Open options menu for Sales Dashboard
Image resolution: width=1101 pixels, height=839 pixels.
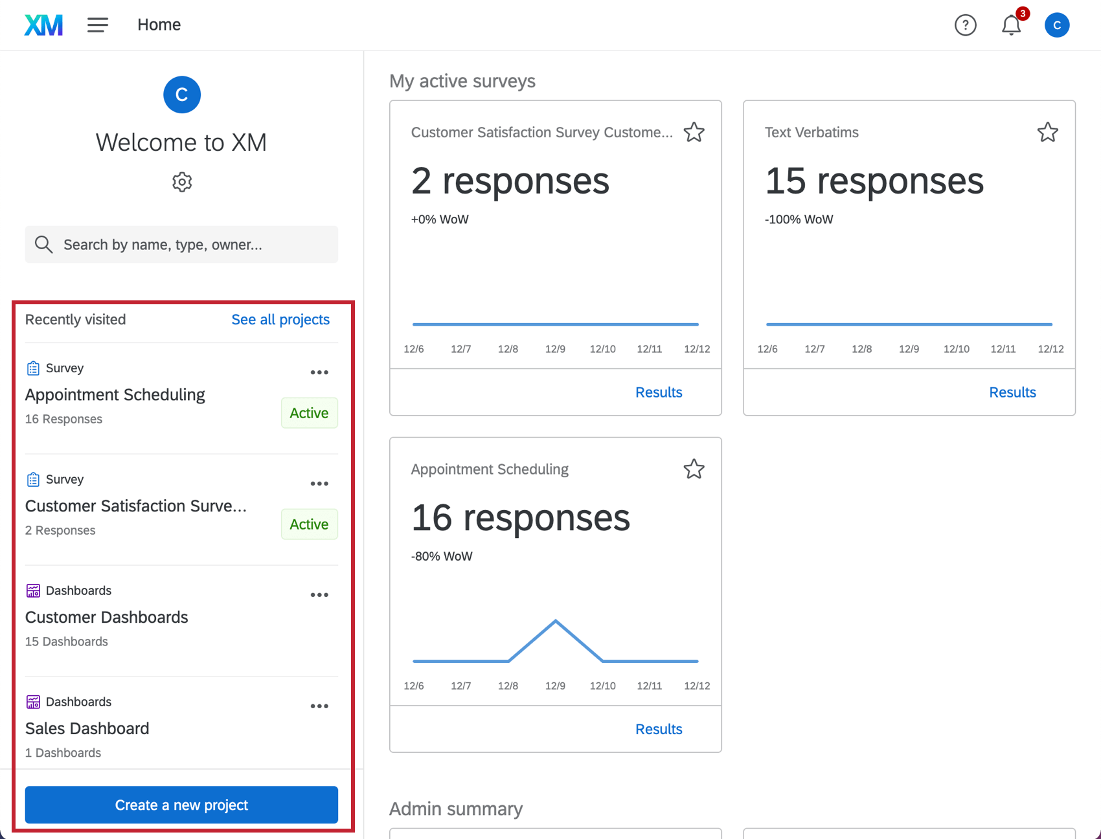pyautogui.click(x=319, y=706)
